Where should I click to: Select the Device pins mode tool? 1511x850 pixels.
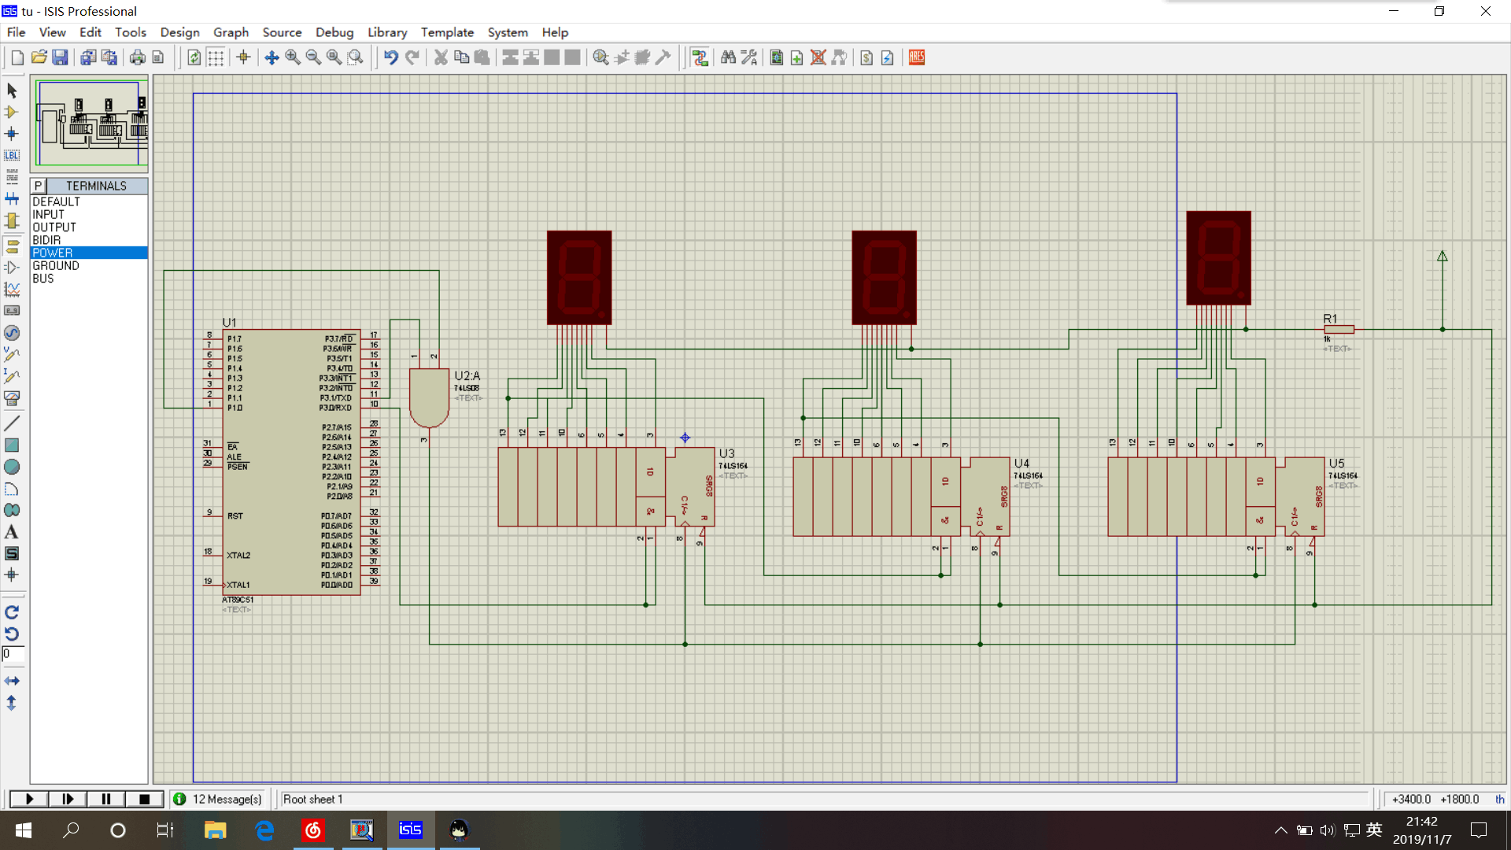tap(12, 268)
